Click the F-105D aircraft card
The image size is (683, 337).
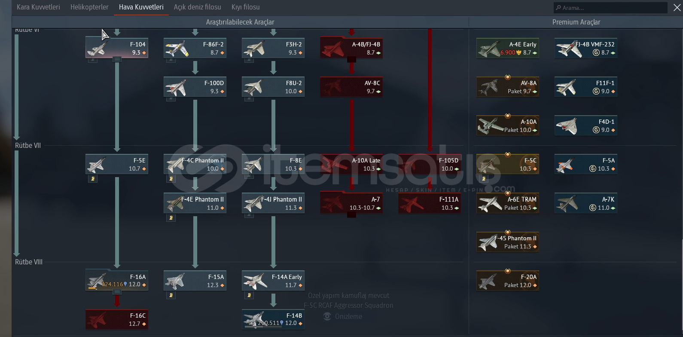click(430, 164)
